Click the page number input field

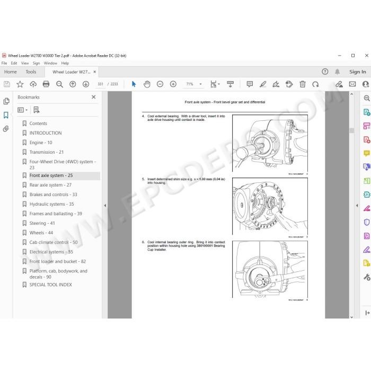[101, 84]
